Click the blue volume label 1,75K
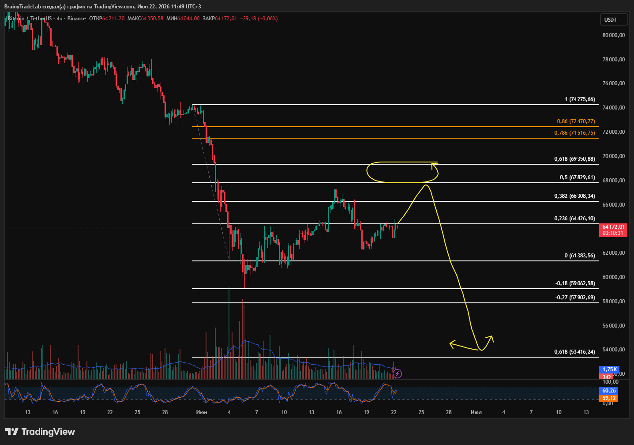This screenshot has height=445, width=634. coord(609,370)
